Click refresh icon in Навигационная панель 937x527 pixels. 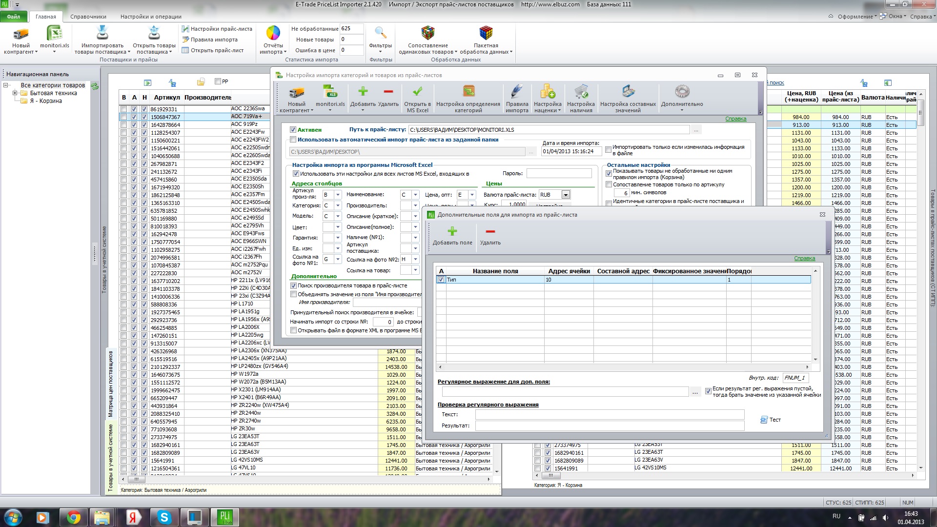[x=95, y=86]
